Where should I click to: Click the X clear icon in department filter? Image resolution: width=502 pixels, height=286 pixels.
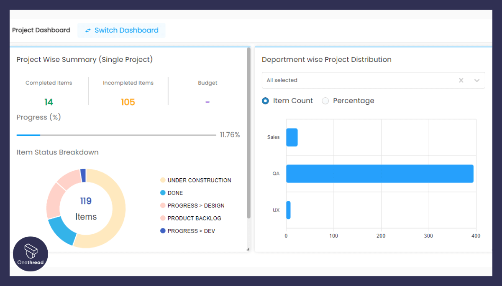[x=461, y=80]
